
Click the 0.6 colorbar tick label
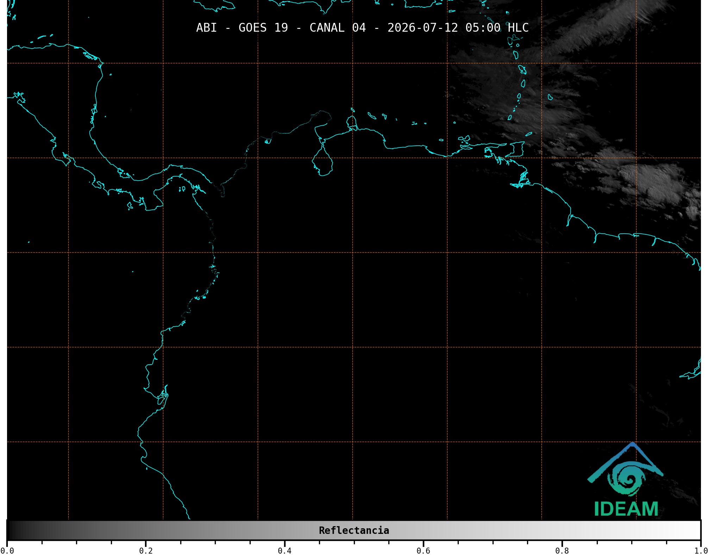(423, 551)
